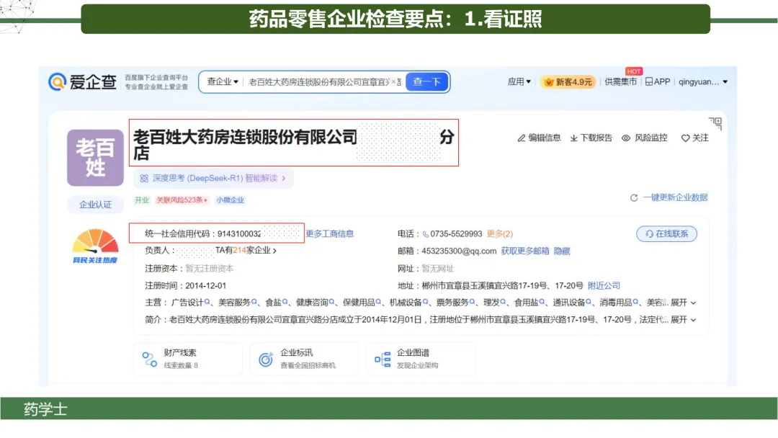Click 编辑信息 with the pencil icon
778x438 pixels.
pos(540,138)
